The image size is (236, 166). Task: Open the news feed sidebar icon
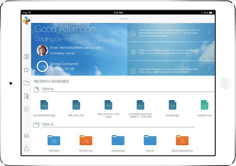[x=26, y=56]
